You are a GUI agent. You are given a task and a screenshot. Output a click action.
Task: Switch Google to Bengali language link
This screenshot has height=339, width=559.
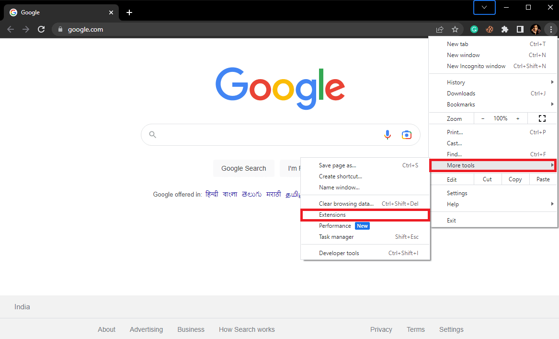(230, 194)
